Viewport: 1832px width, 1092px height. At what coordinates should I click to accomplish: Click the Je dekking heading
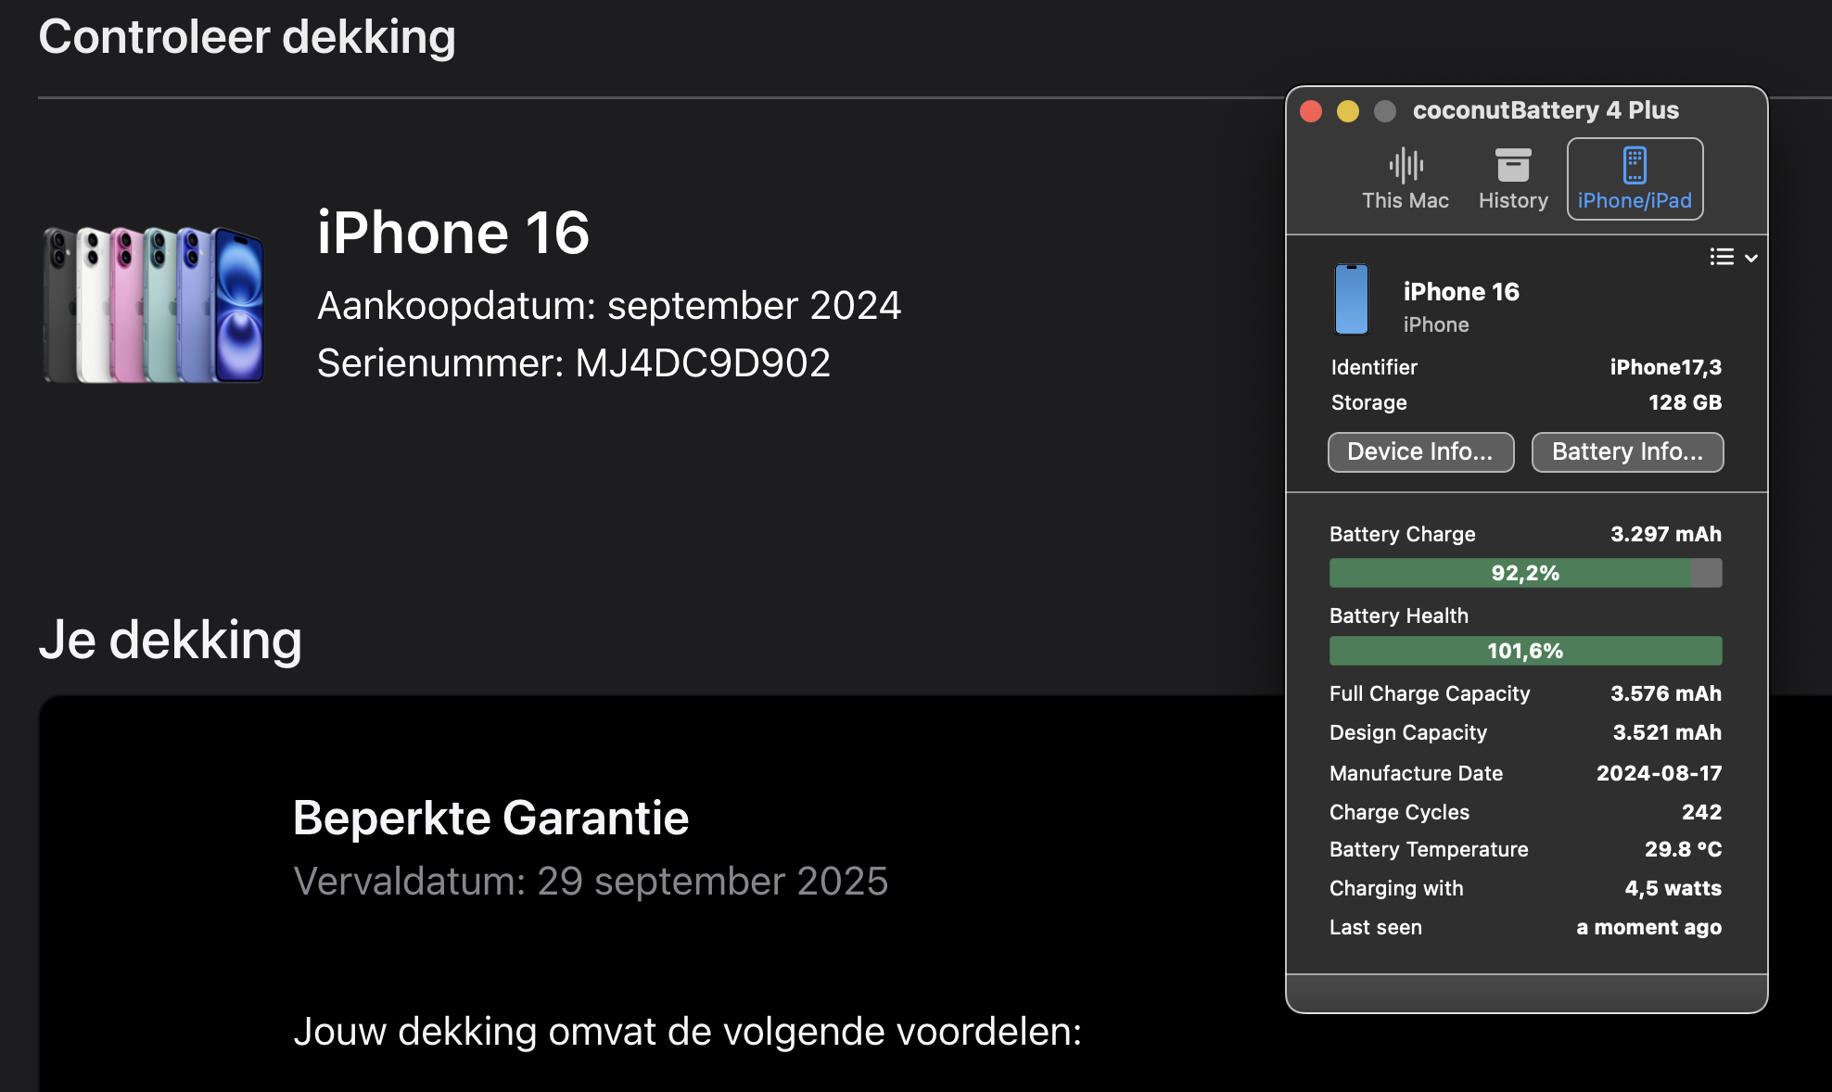(171, 640)
